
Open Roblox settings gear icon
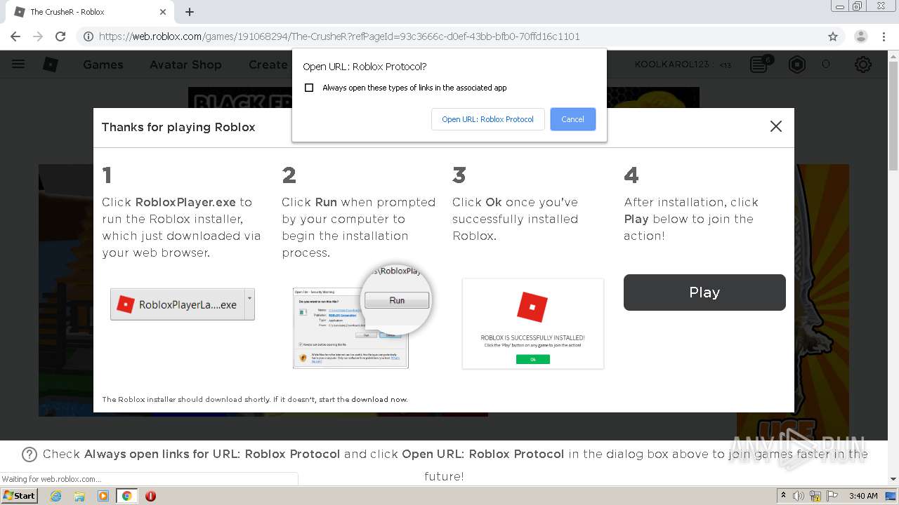tap(863, 65)
